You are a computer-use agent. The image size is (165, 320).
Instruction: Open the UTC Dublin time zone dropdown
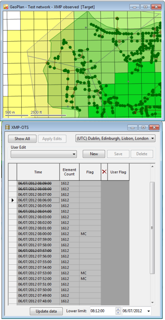point(115,138)
